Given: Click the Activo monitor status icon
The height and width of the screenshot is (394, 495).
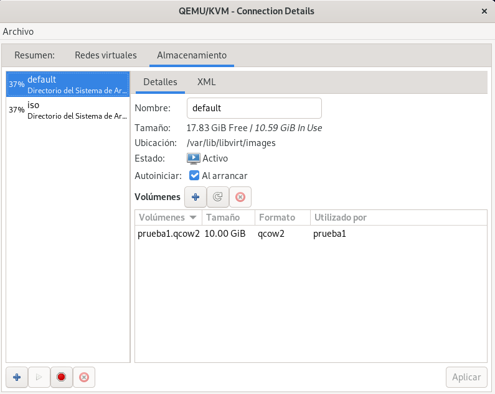Looking at the screenshot, I should 193,158.
